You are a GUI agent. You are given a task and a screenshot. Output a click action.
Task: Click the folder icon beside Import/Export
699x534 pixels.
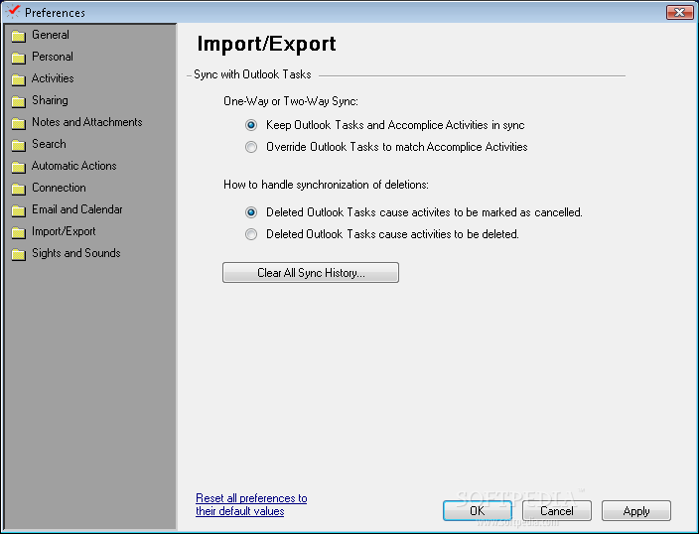coord(18,232)
